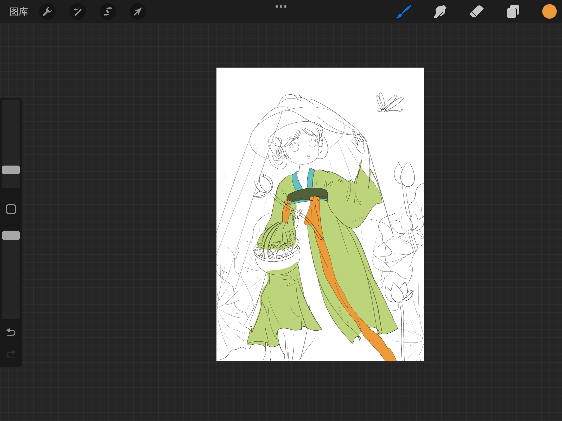Open the Gallery (图库) button
562x421 pixels.
coord(19,12)
